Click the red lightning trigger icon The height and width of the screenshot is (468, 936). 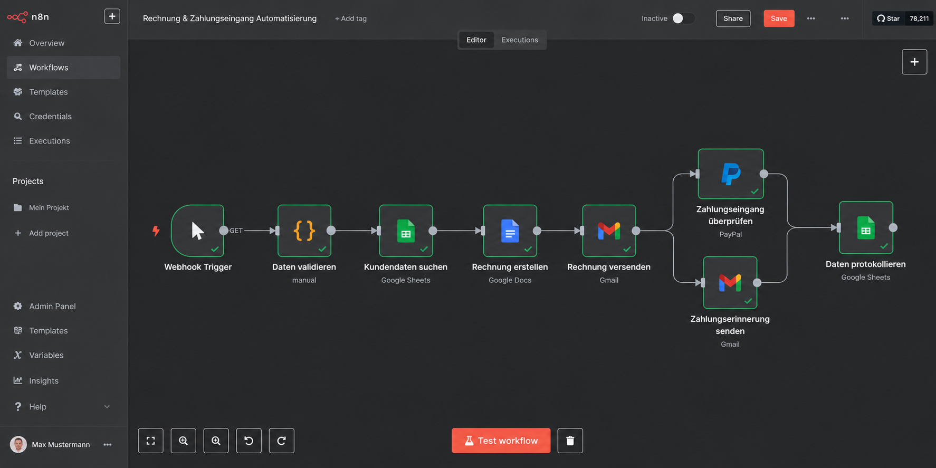click(x=156, y=231)
